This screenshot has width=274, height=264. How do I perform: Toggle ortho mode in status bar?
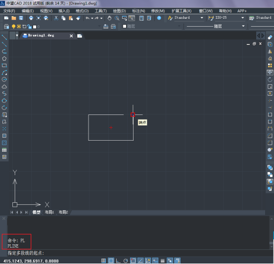pos(118,261)
